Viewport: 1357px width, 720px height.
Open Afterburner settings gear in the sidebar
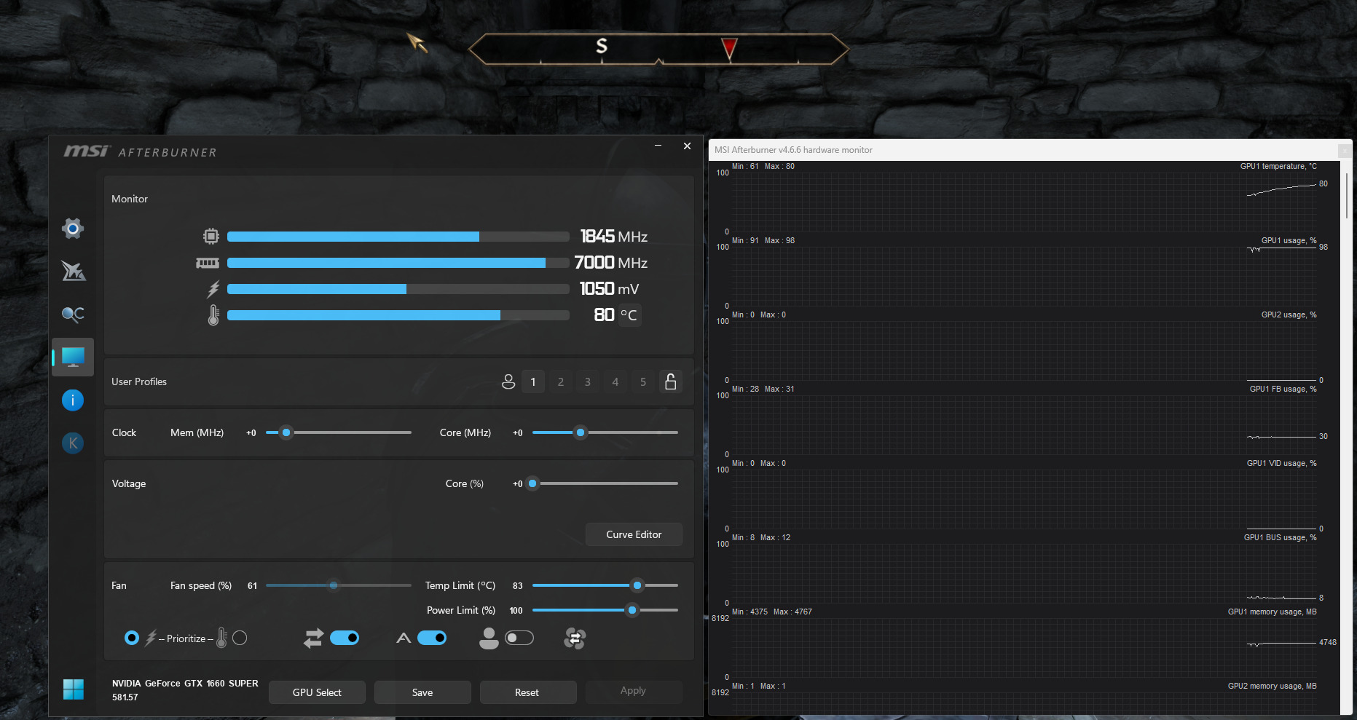coord(73,229)
